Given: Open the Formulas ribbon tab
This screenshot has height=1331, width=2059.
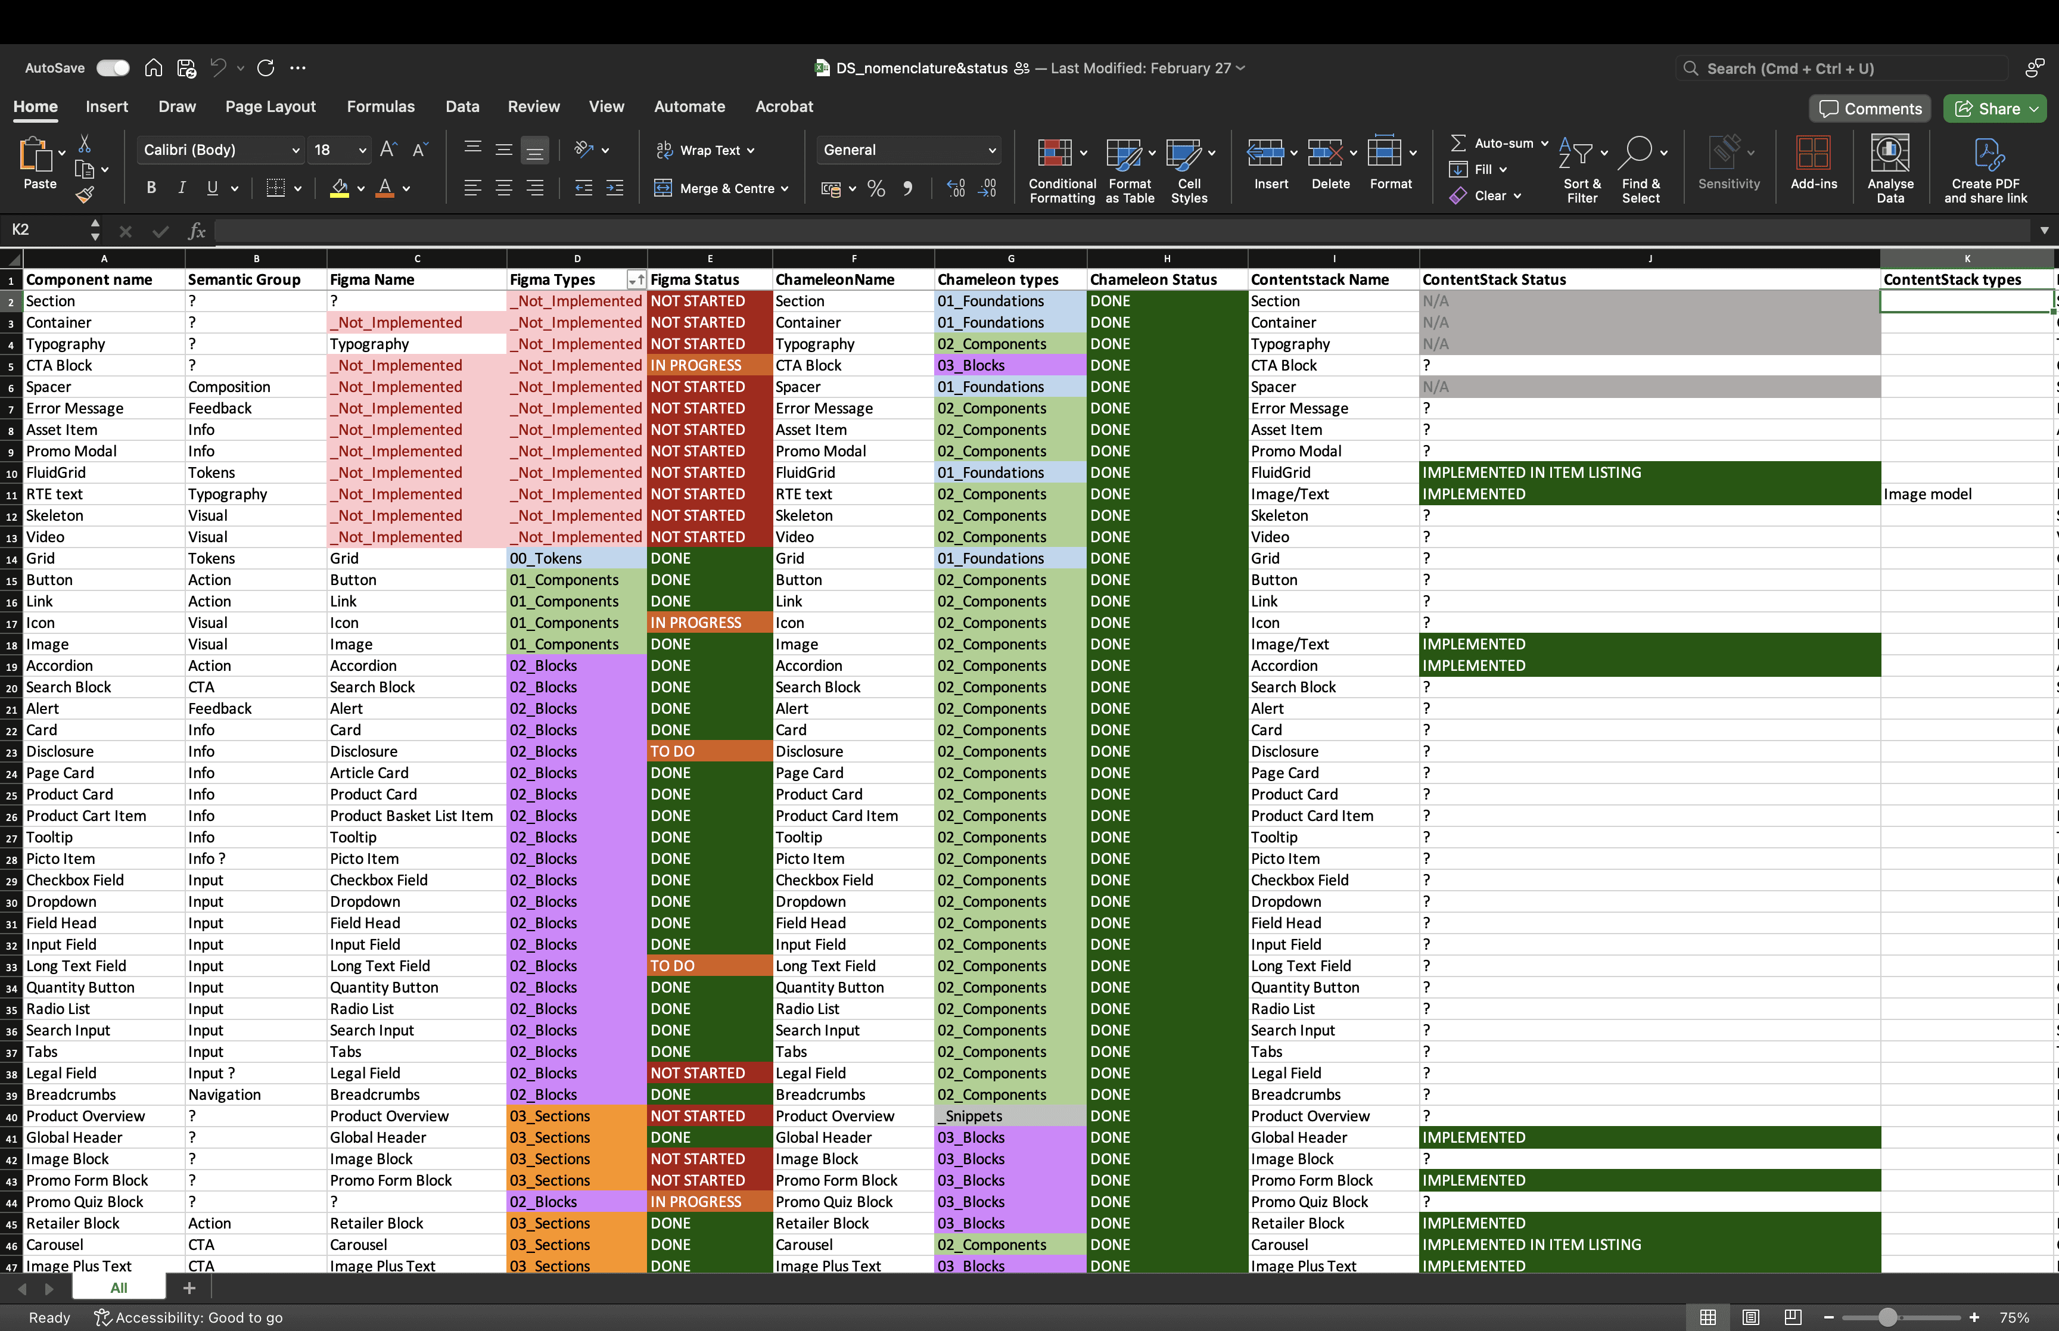Looking at the screenshot, I should 380,107.
